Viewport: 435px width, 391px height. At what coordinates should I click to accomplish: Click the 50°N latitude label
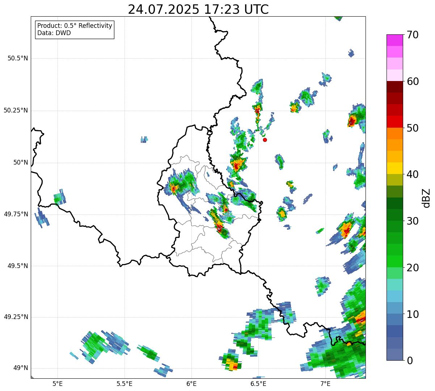[21, 162]
